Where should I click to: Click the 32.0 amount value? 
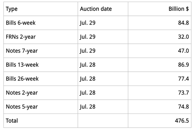[184, 37]
